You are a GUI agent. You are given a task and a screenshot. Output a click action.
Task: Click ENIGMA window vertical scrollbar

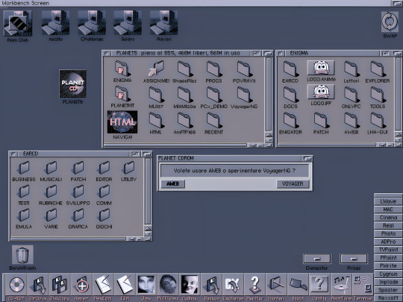point(398,94)
